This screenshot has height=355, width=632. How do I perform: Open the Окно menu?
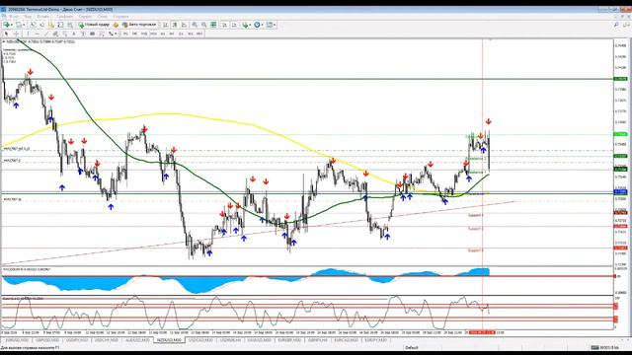pyautogui.click(x=103, y=17)
